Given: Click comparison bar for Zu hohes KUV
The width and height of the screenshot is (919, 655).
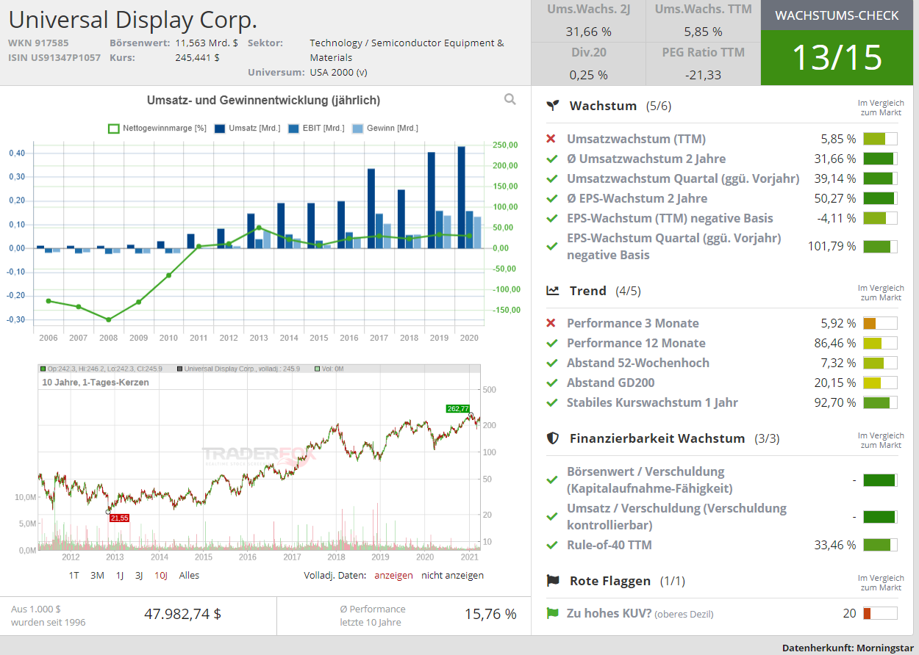Looking at the screenshot, I should point(880,613).
